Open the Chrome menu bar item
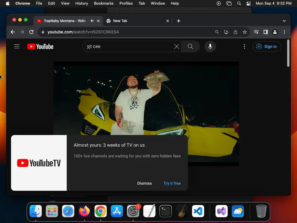Screen dimensions: 297x223 coord(23,3)
